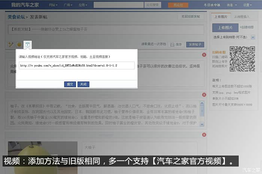
Task: Click the post title input field
Action: (106, 29)
